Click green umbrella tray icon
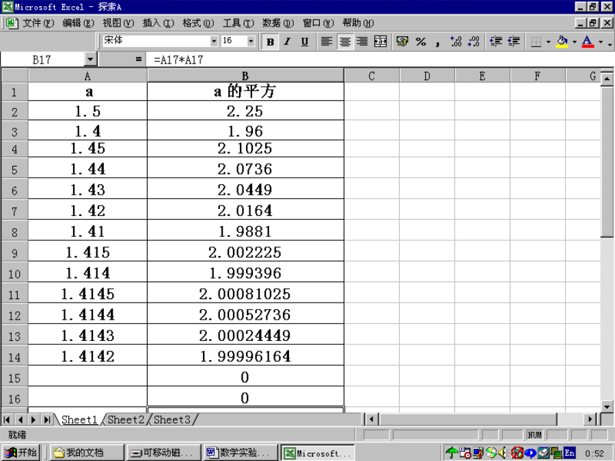Viewport: 615px width, 461px height. pyautogui.click(x=452, y=453)
